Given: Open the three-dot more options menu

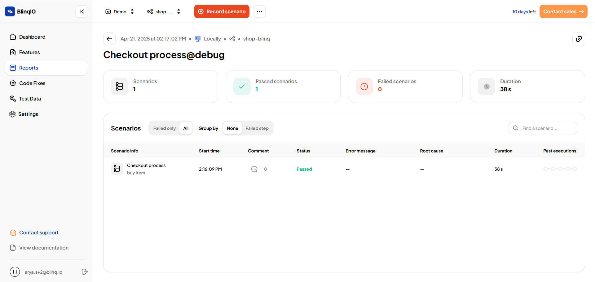Looking at the screenshot, I should click(259, 11).
